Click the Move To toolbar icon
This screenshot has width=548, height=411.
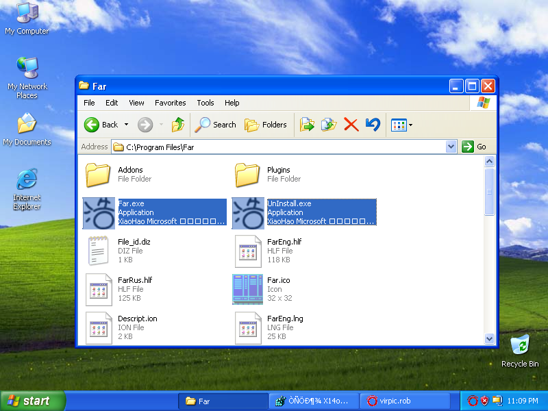[x=307, y=125]
